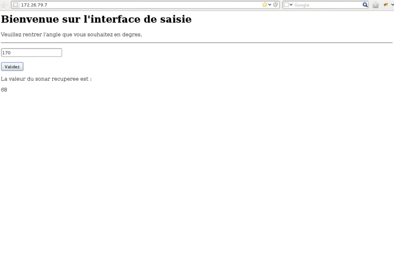Click the "Veuillez rentrer l'angle" instruction text

pyautogui.click(x=71, y=34)
